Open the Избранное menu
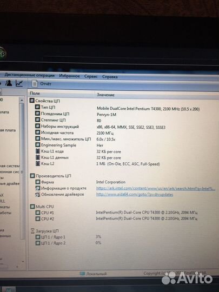219x292 pixels. click(69, 76)
